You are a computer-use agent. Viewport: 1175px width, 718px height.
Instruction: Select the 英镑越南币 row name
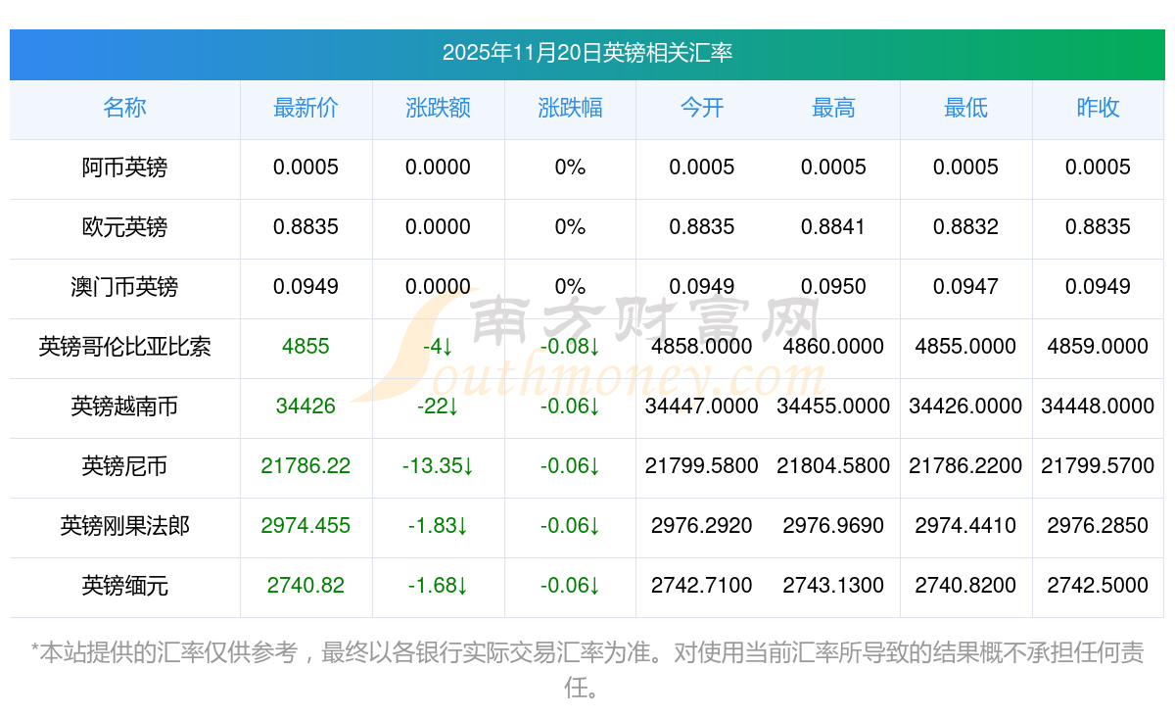124,407
